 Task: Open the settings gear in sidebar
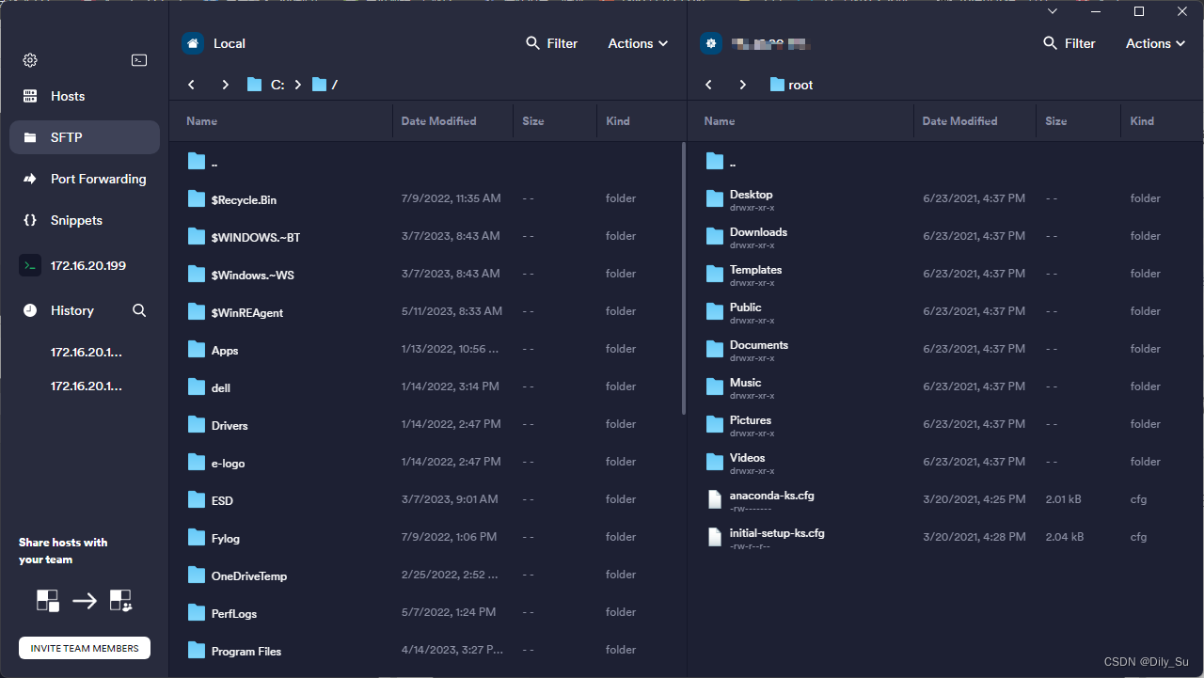30,60
